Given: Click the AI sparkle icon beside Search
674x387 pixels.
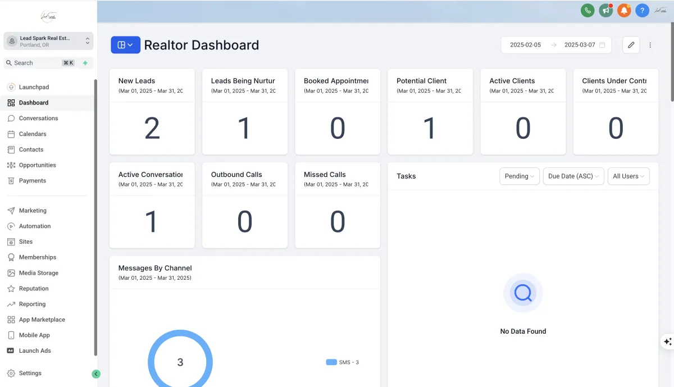Looking at the screenshot, I should pos(85,63).
